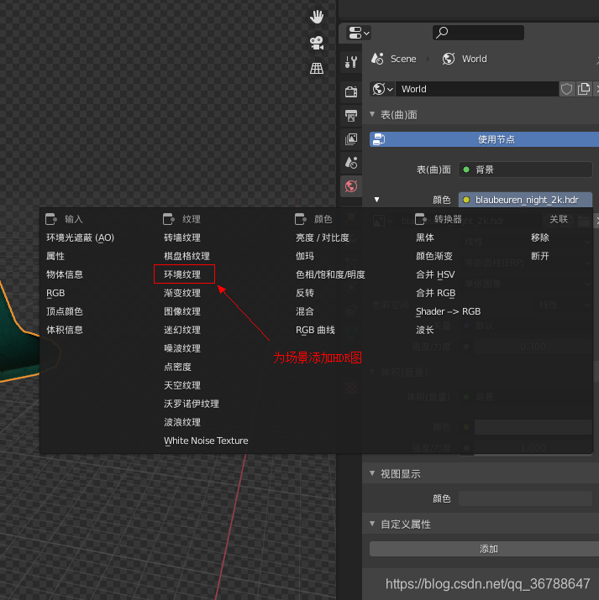This screenshot has width=599, height=600.
Task: Collapse 颜色 input expander triangle
Action: [x=377, y=200]
